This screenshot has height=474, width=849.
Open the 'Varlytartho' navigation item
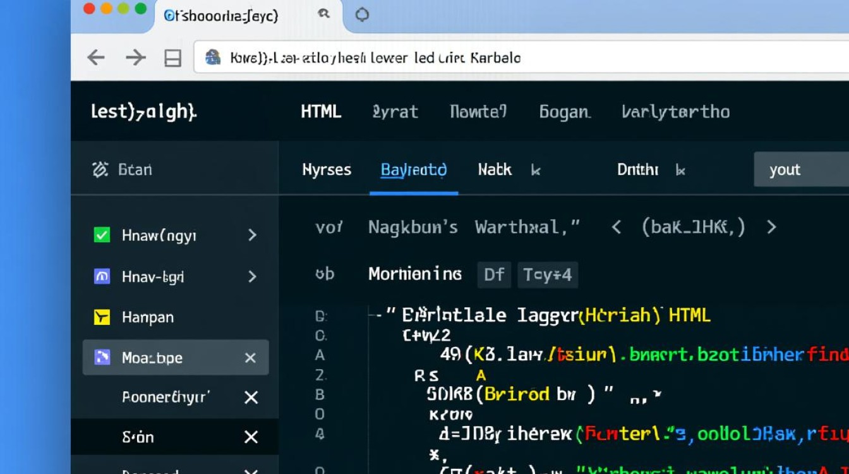[x=676, y=112]
